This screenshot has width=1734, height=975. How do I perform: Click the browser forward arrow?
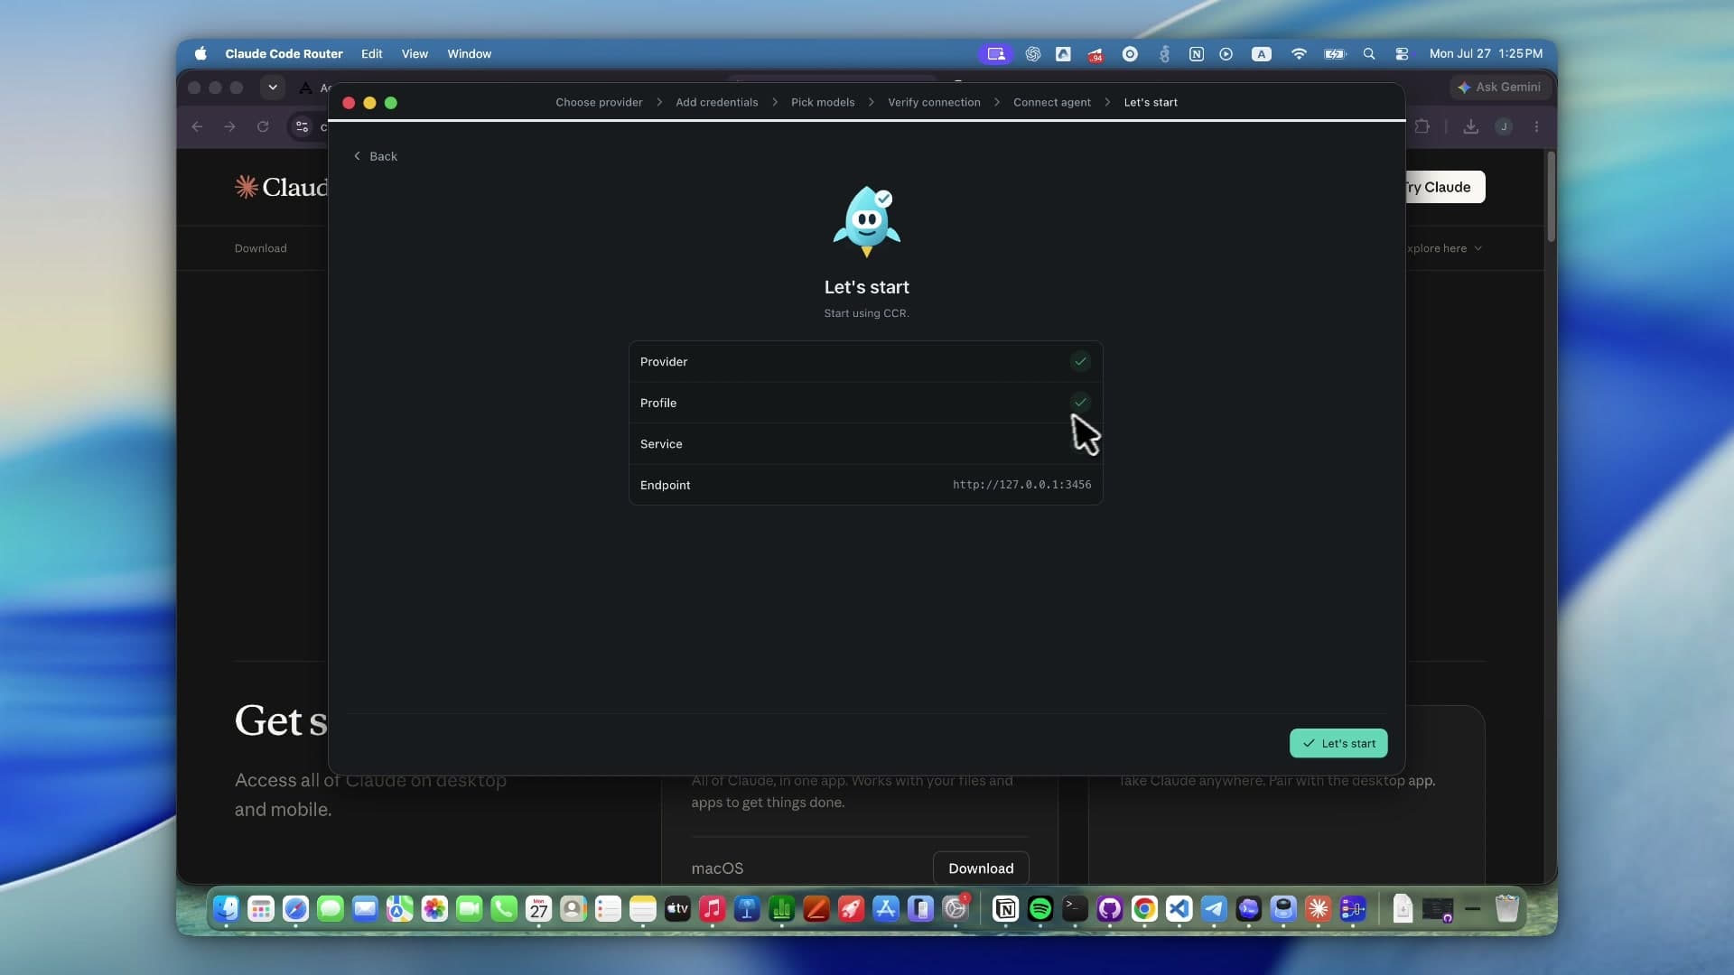(x=229, y=126)
